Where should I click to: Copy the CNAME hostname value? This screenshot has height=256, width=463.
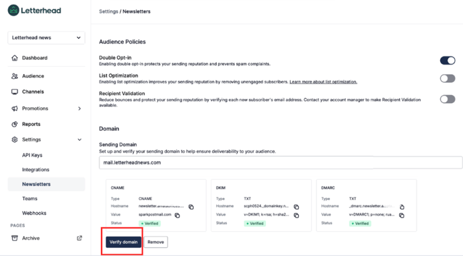(x=191, y=207)
